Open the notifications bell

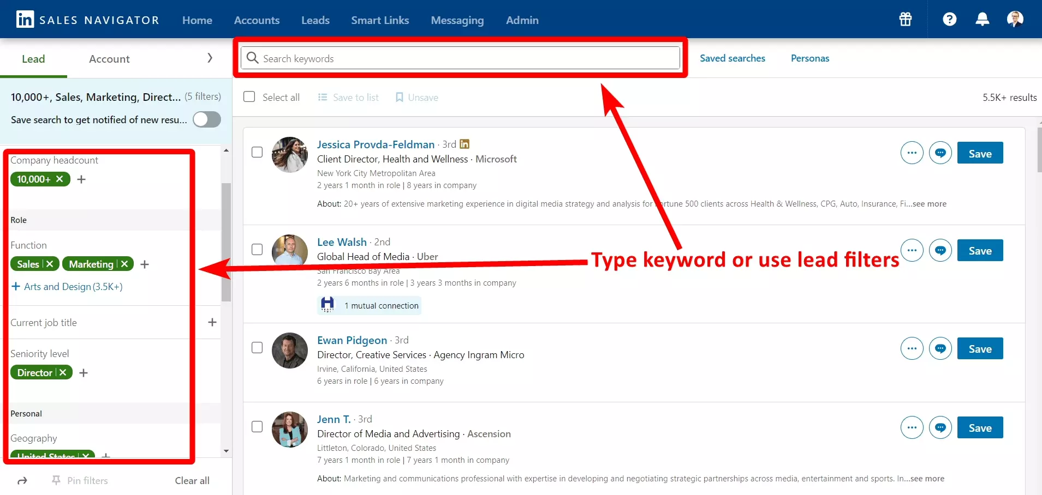click(x=982, y=20)
